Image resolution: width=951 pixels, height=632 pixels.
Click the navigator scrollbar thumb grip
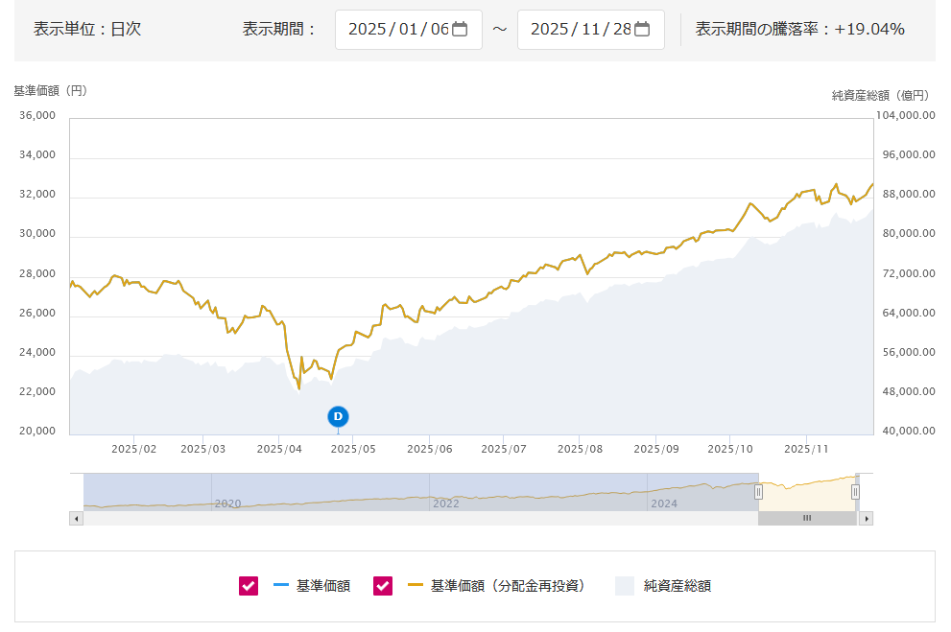(x=806, y=518)
